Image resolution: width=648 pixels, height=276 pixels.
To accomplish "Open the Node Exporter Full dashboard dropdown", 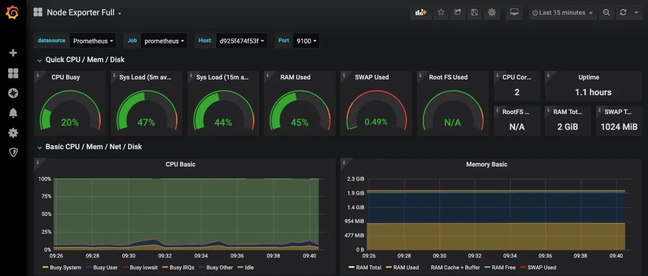I will [84, 13].
